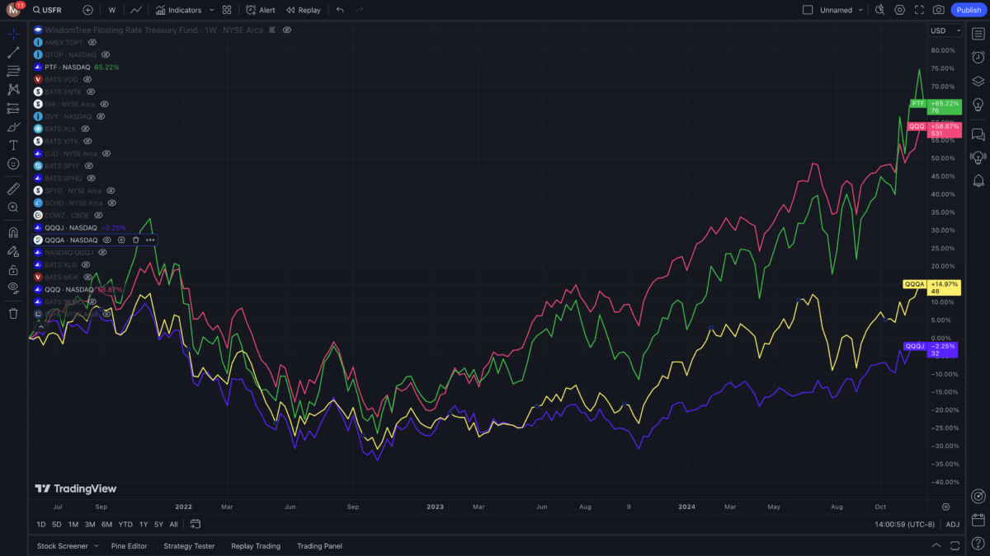Take a chart snapshot with camera
The height and width of the screenshot is (556, 990).
[939, 10]
